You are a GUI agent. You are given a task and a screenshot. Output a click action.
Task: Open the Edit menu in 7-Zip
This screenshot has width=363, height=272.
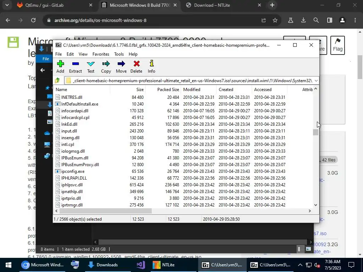click(70, 54)
